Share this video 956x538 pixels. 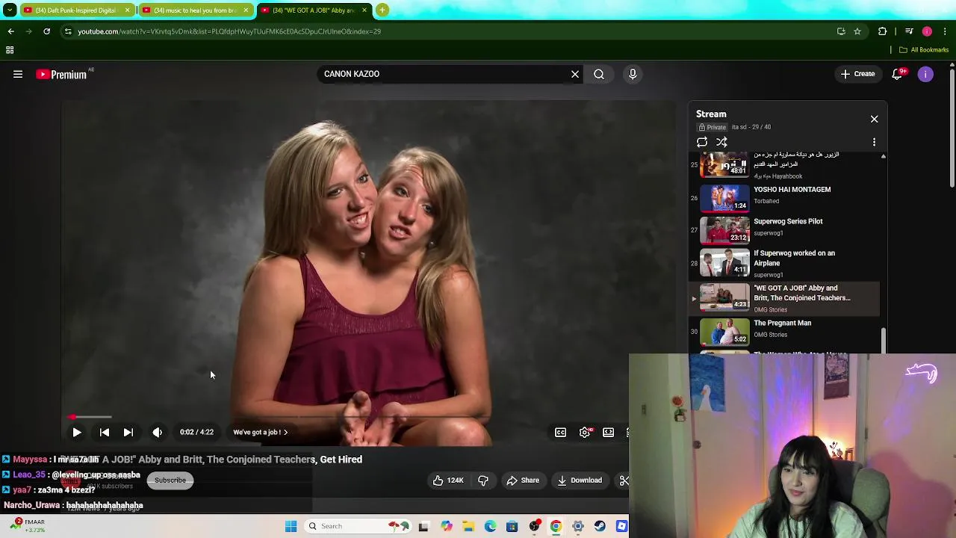pos(523,480)
